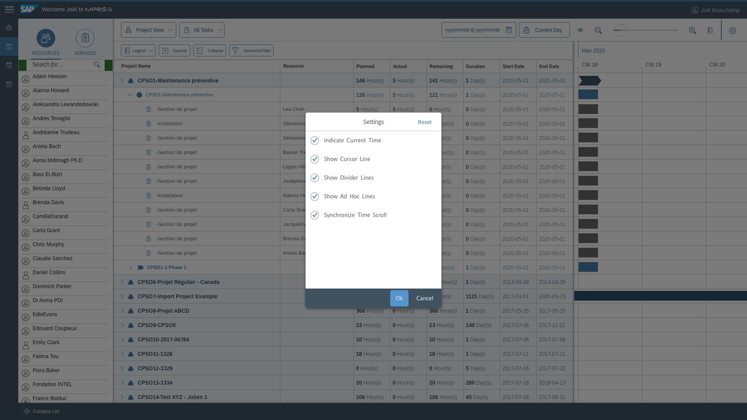Click the SAP logo
Viewport: 747px width, 420px height.
point(29,9)
